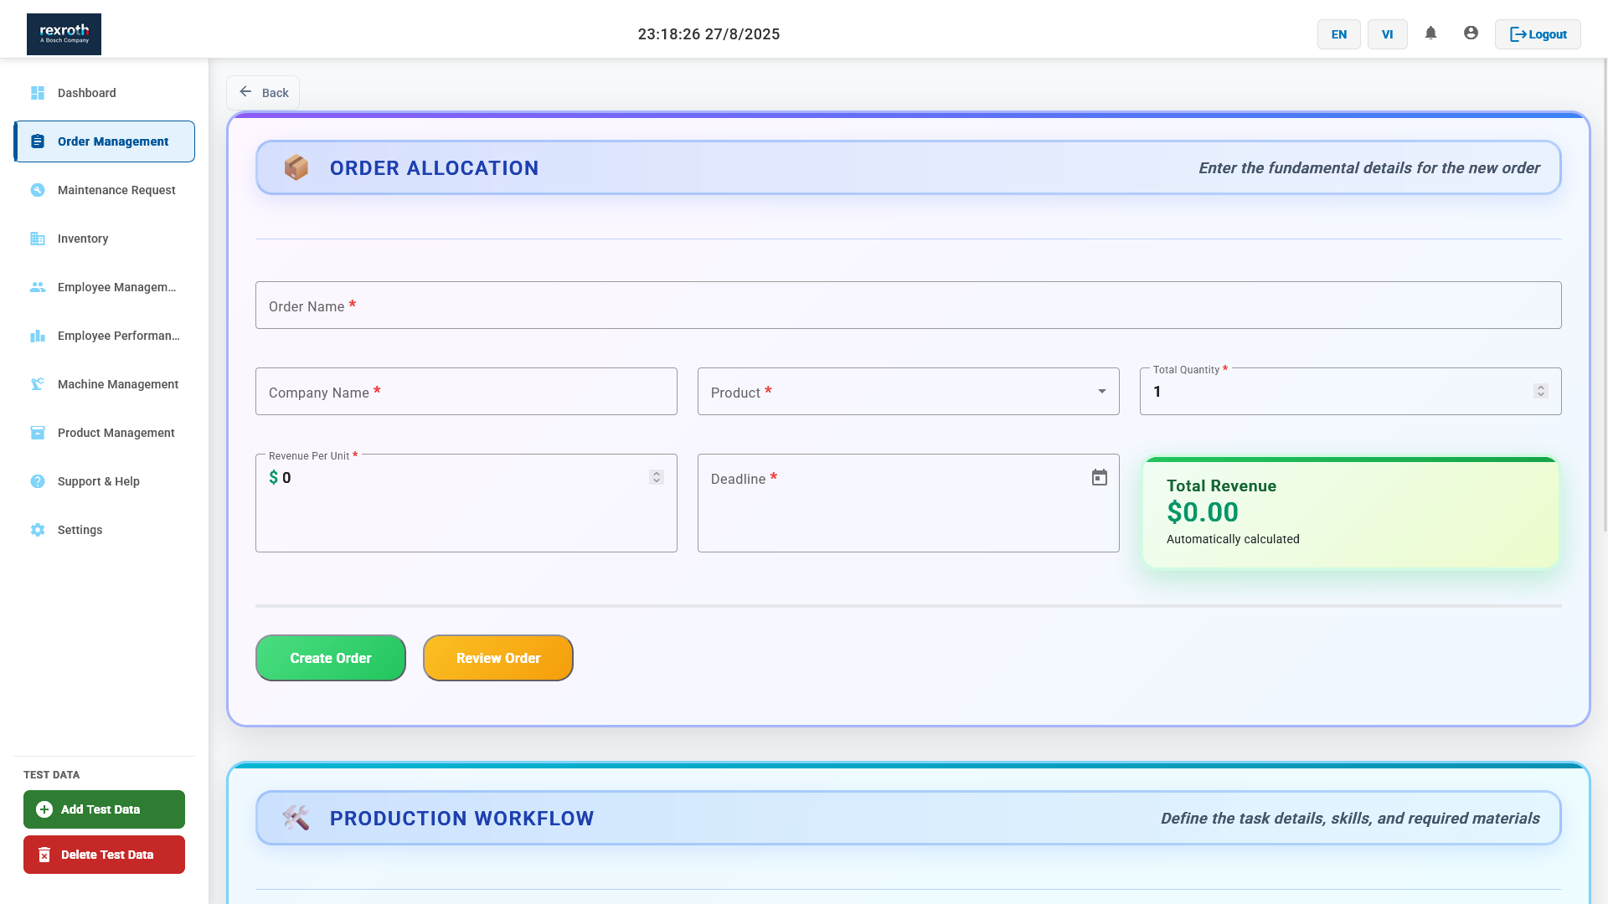Click the Dashboard grid icon in sidebar
Screen dimensions: 1608x904
pyautogui.click(x=38, y=93)
